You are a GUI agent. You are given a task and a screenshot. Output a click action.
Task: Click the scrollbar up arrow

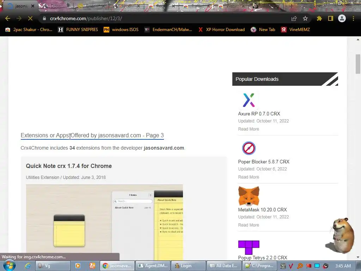coord(358,40)
